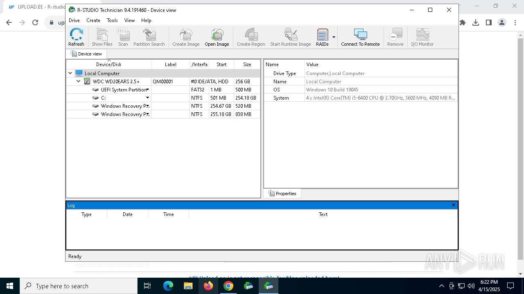Open dropdown arrow on C: partition row
The width and height of the screenshot is (524, 294).
(x=148, y=98)
